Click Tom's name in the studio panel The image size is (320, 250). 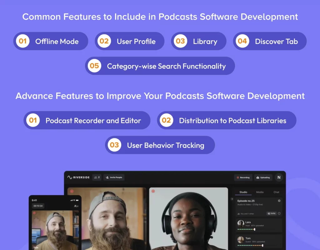click(248, 238)
